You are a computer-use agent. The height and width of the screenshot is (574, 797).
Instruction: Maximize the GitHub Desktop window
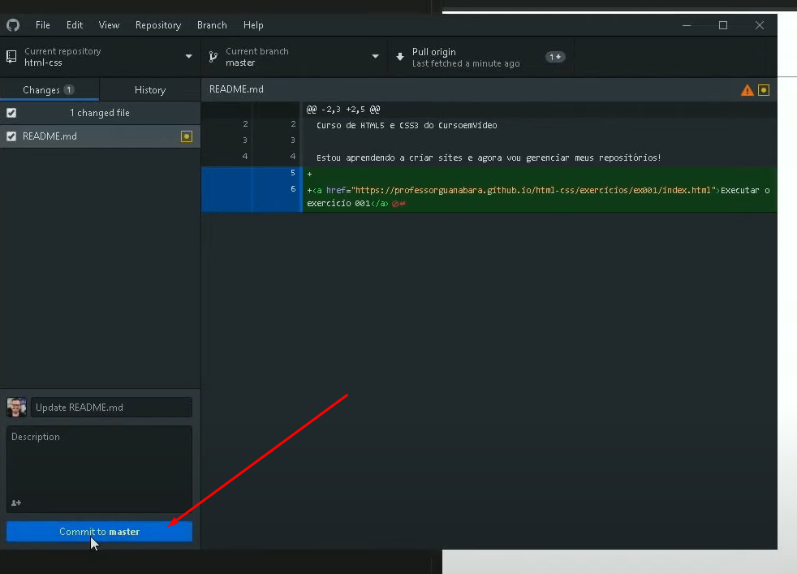click(723, 25)
